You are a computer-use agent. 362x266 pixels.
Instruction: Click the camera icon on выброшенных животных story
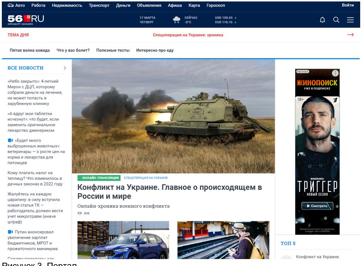coord(10,140)
